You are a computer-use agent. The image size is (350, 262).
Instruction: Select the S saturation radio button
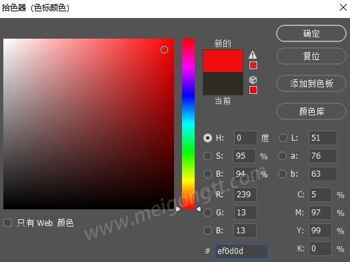click(207, 156)
